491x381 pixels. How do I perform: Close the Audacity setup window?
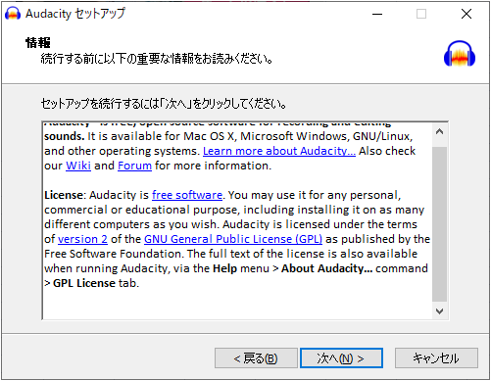click(x=466, y=14)
